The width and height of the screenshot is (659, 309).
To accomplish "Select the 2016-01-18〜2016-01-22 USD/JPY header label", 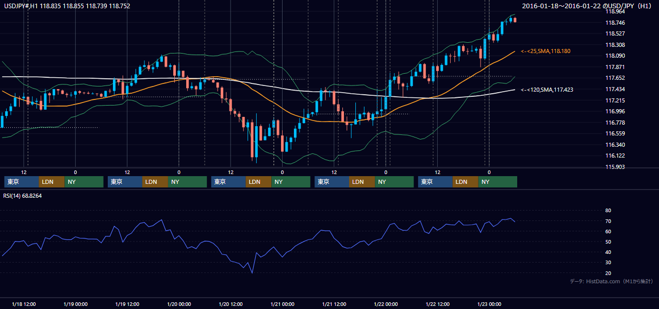I will coord(588,6).
